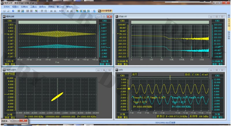Click the CH2 label in correlation analysis panel
231x126 pixels.
[x=105, y=21]
